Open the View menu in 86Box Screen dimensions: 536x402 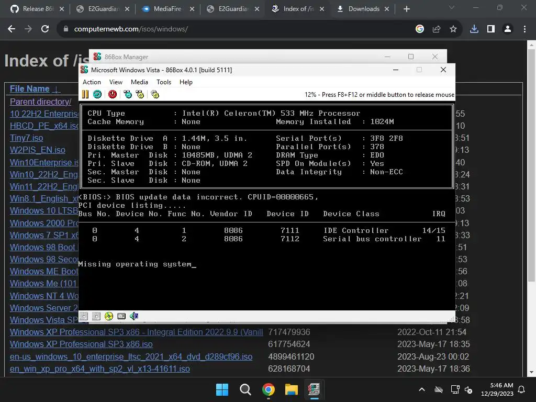click(116, 82)
